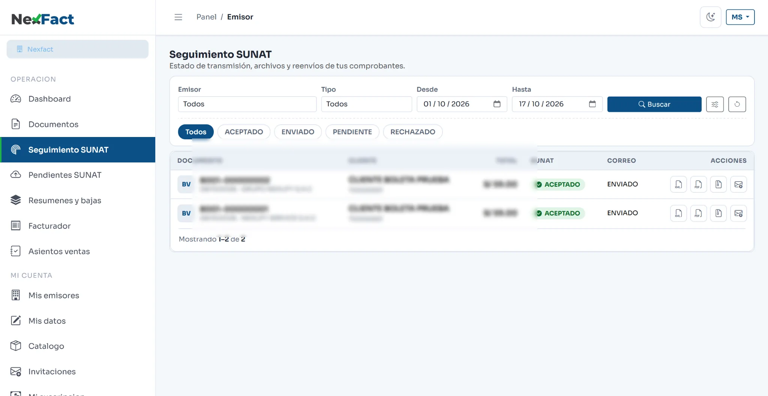Click the ACEPTADO badge in second row

[558, 213]
